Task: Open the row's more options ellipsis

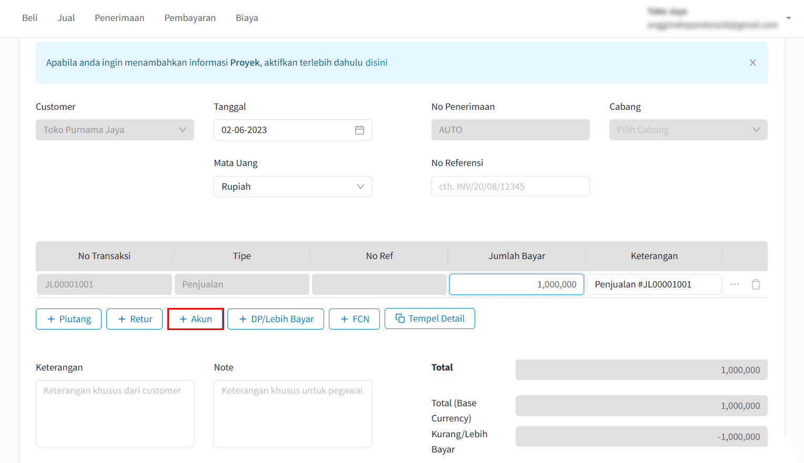Action: [735, 284]
